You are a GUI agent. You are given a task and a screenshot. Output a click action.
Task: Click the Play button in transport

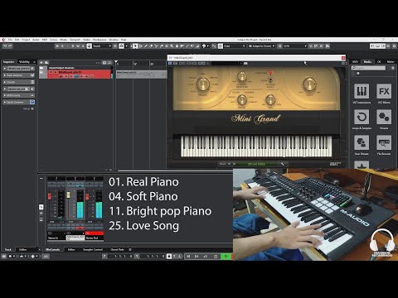pos(226,257)
